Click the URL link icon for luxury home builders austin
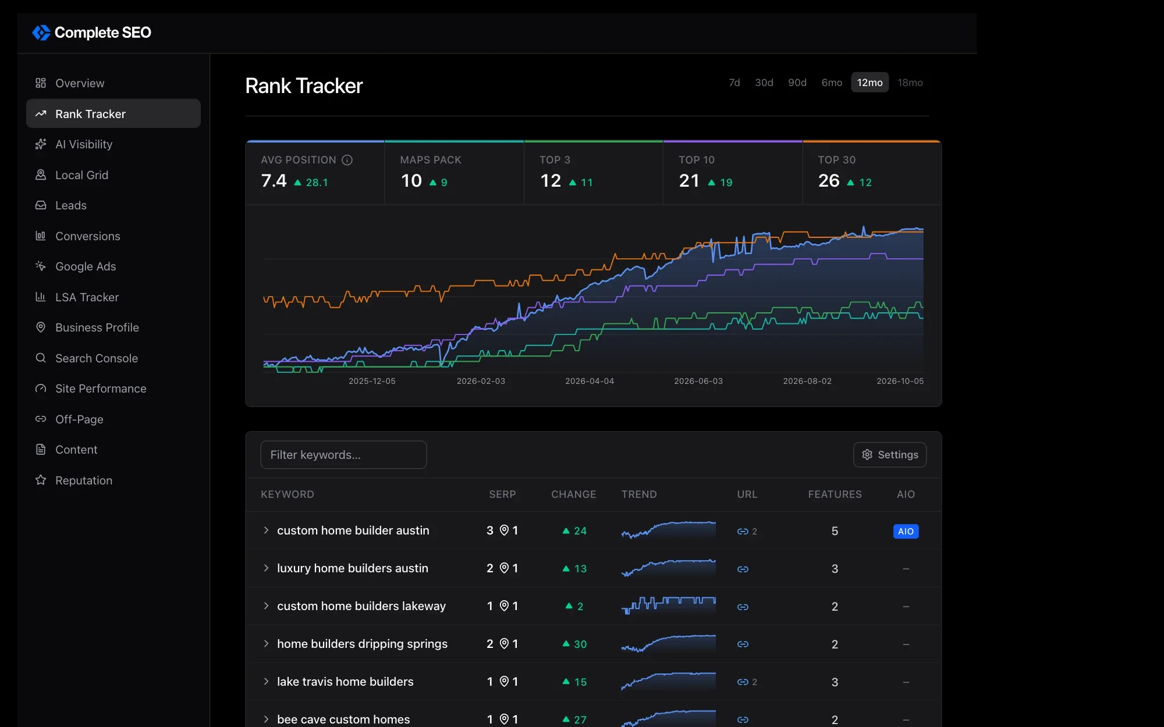1164x727 pixels. tap(743, 569)
